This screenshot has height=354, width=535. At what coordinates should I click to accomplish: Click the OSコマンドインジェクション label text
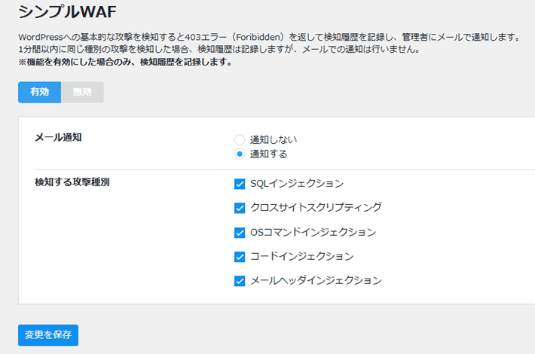click(x=313, y=232)
